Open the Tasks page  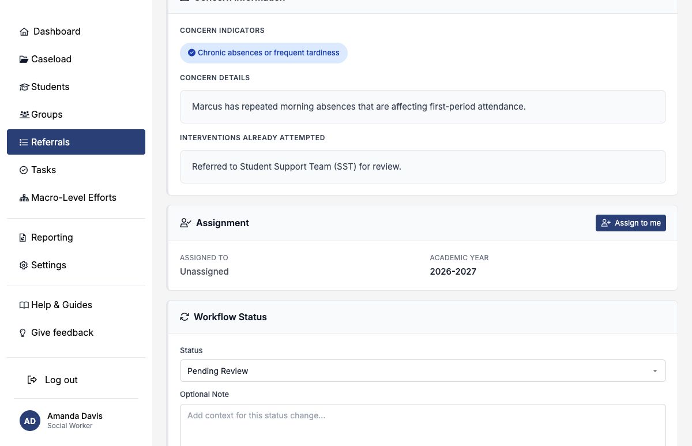coord(76,170)
